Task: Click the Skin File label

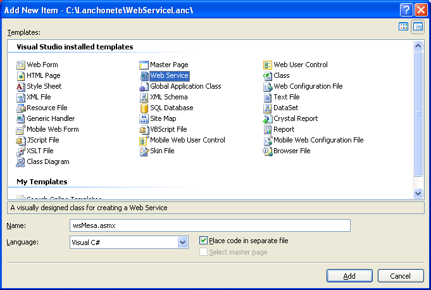Action: click(x=162, y=151)
